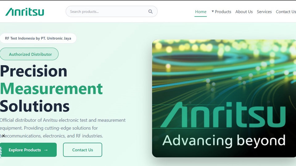The height and width of the screenshot is (166, 296).
Task: Click the outlined Contact Us button
Action: [82, 150]
